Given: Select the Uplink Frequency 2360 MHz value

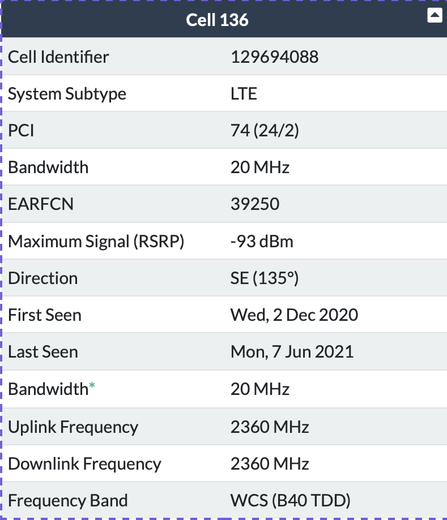Looking at the screenshot, I should [x=270, y=427].
